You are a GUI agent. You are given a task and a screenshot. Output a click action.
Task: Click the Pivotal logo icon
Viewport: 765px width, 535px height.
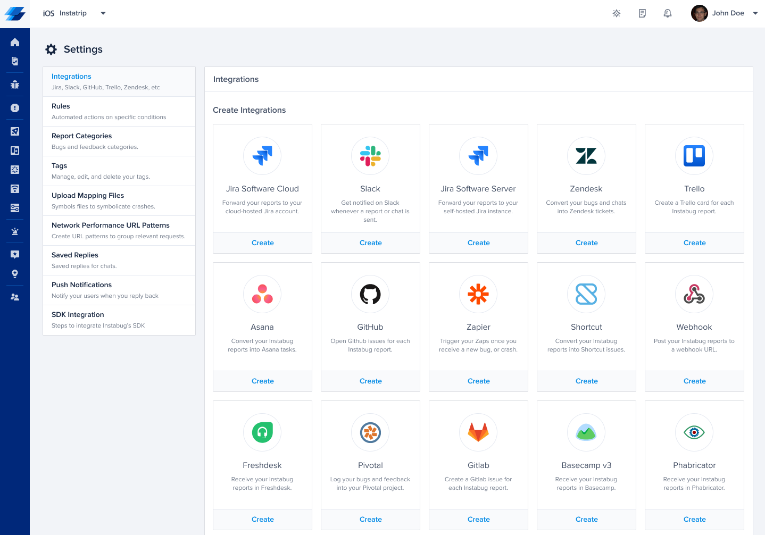[x=370, y=432]
